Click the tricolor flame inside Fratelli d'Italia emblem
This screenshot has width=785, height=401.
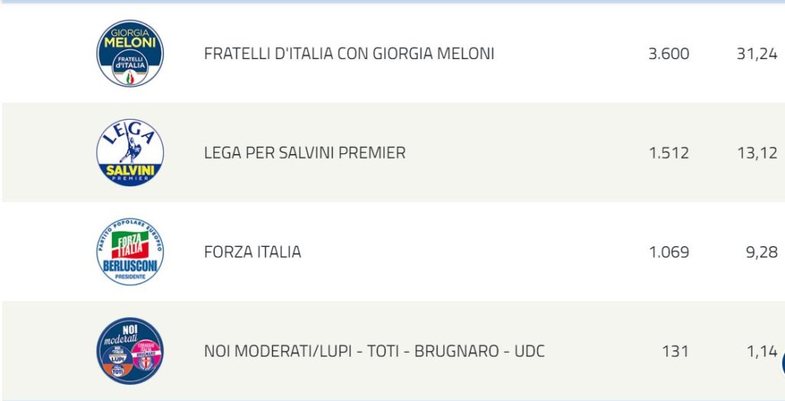[130, 77]
